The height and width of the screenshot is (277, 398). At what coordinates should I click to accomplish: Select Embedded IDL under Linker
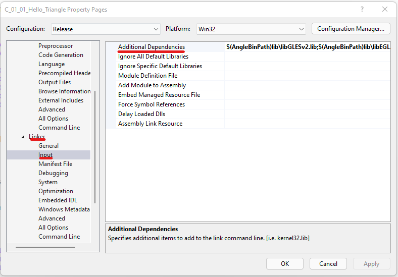pyautogui.click(x=58, y=200)
